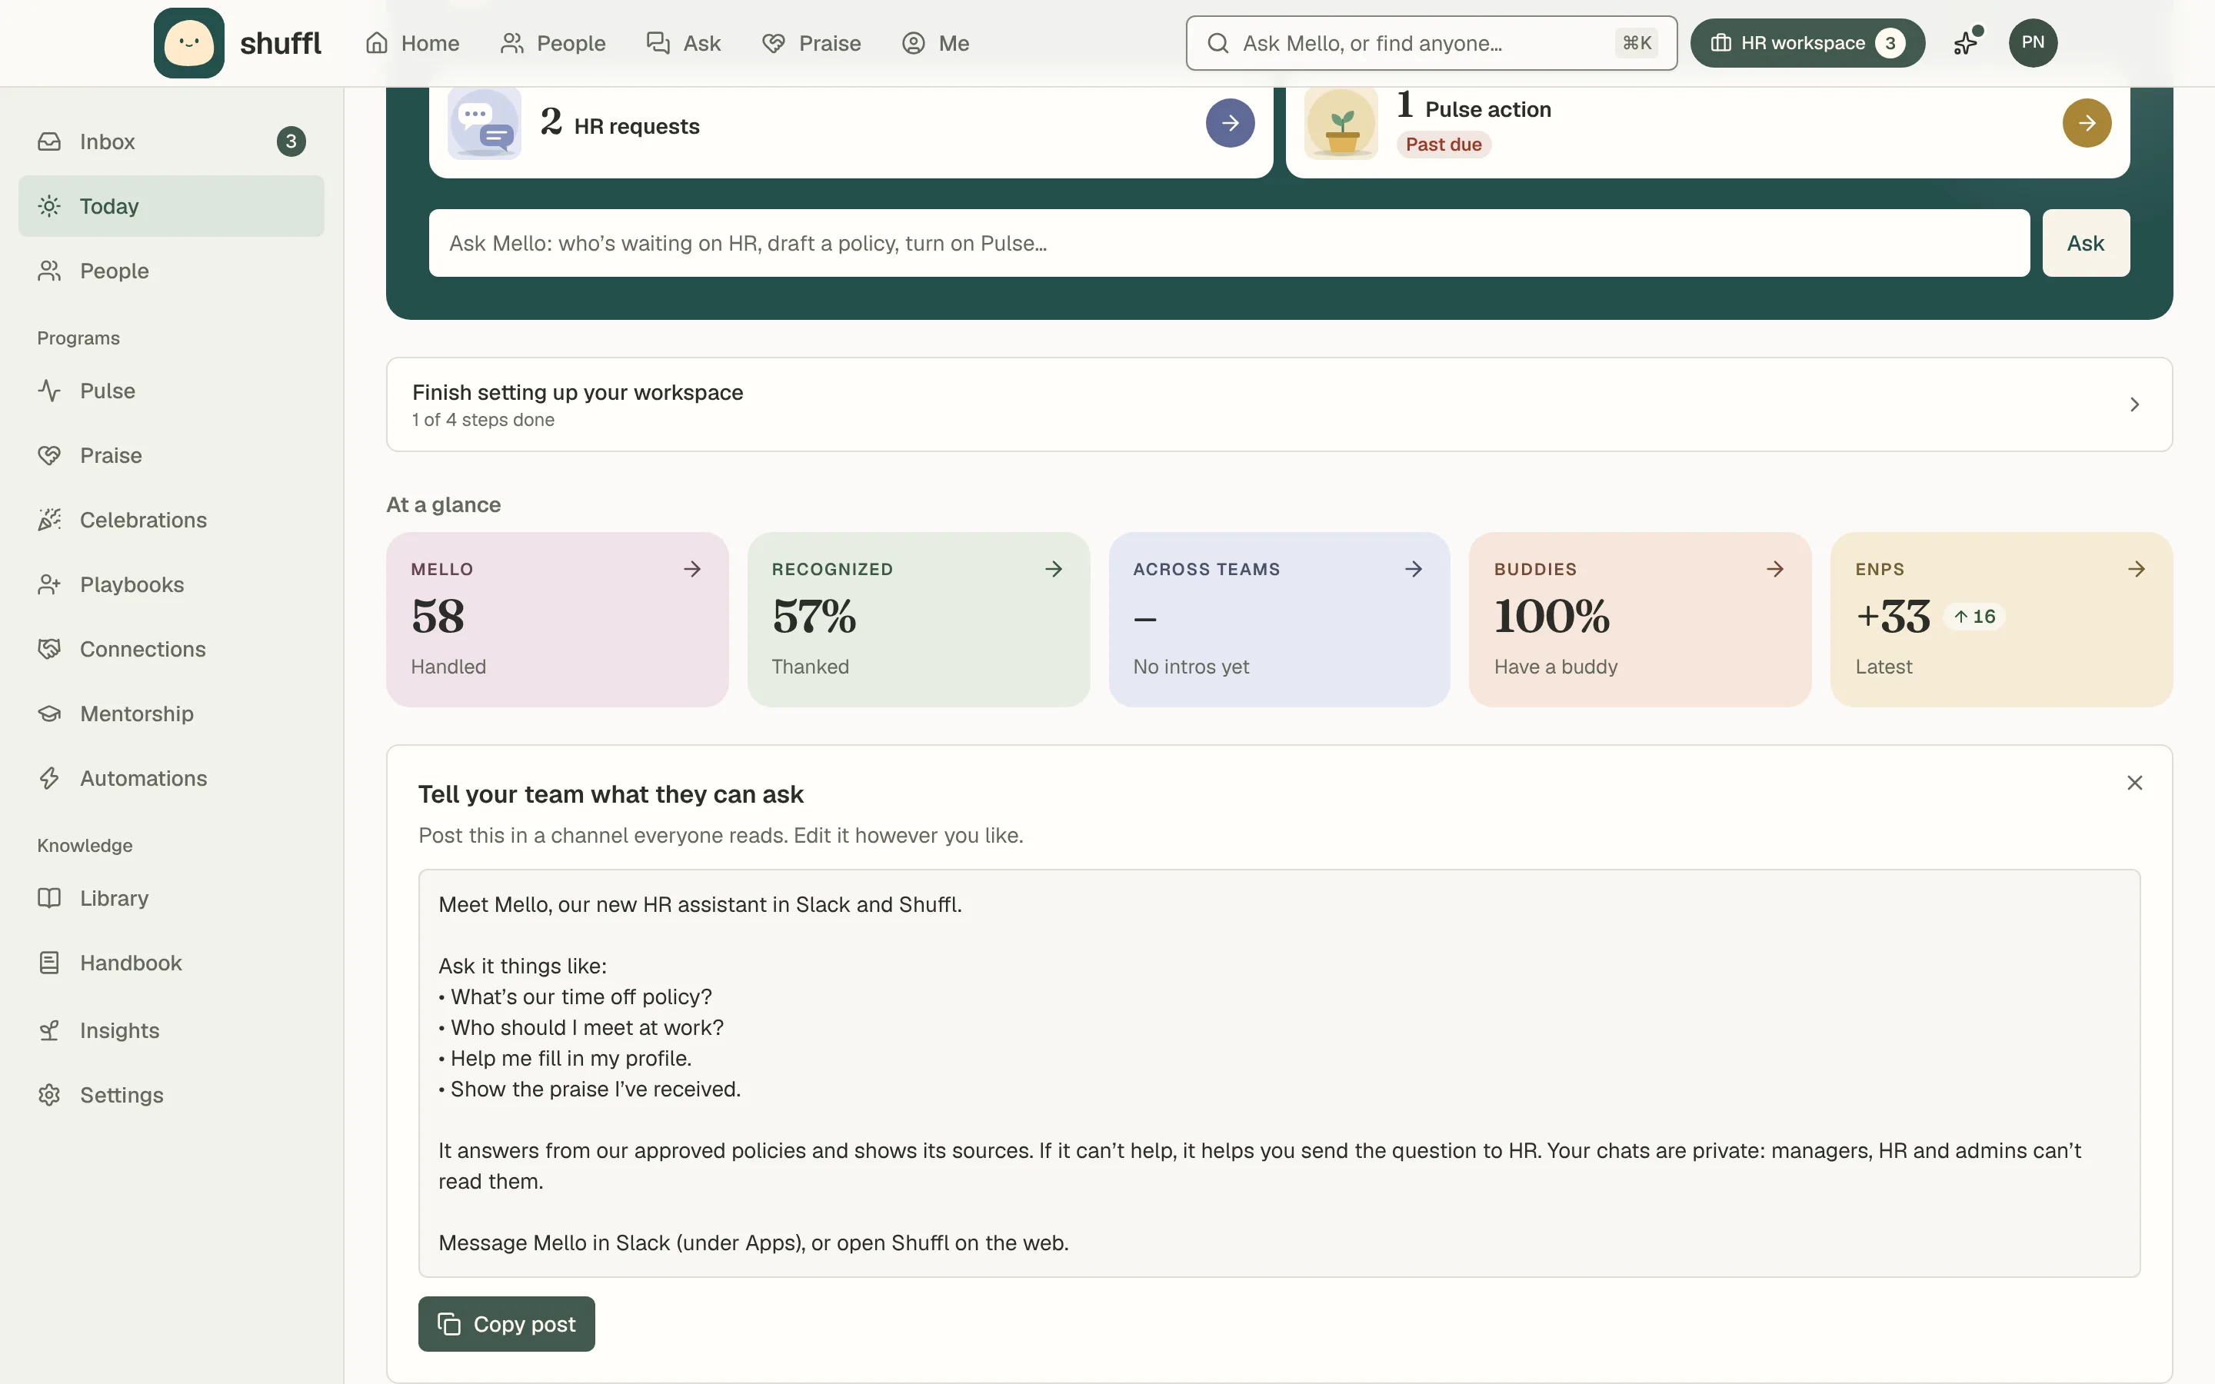Open Praise in the sidebar
The height and width of the screenshot is (1384, 2215).
[172, 456]
